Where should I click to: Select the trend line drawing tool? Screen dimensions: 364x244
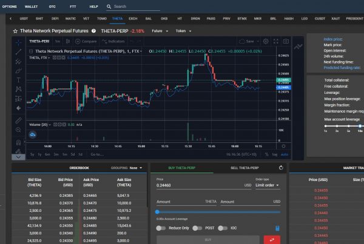tap(19, 51)
